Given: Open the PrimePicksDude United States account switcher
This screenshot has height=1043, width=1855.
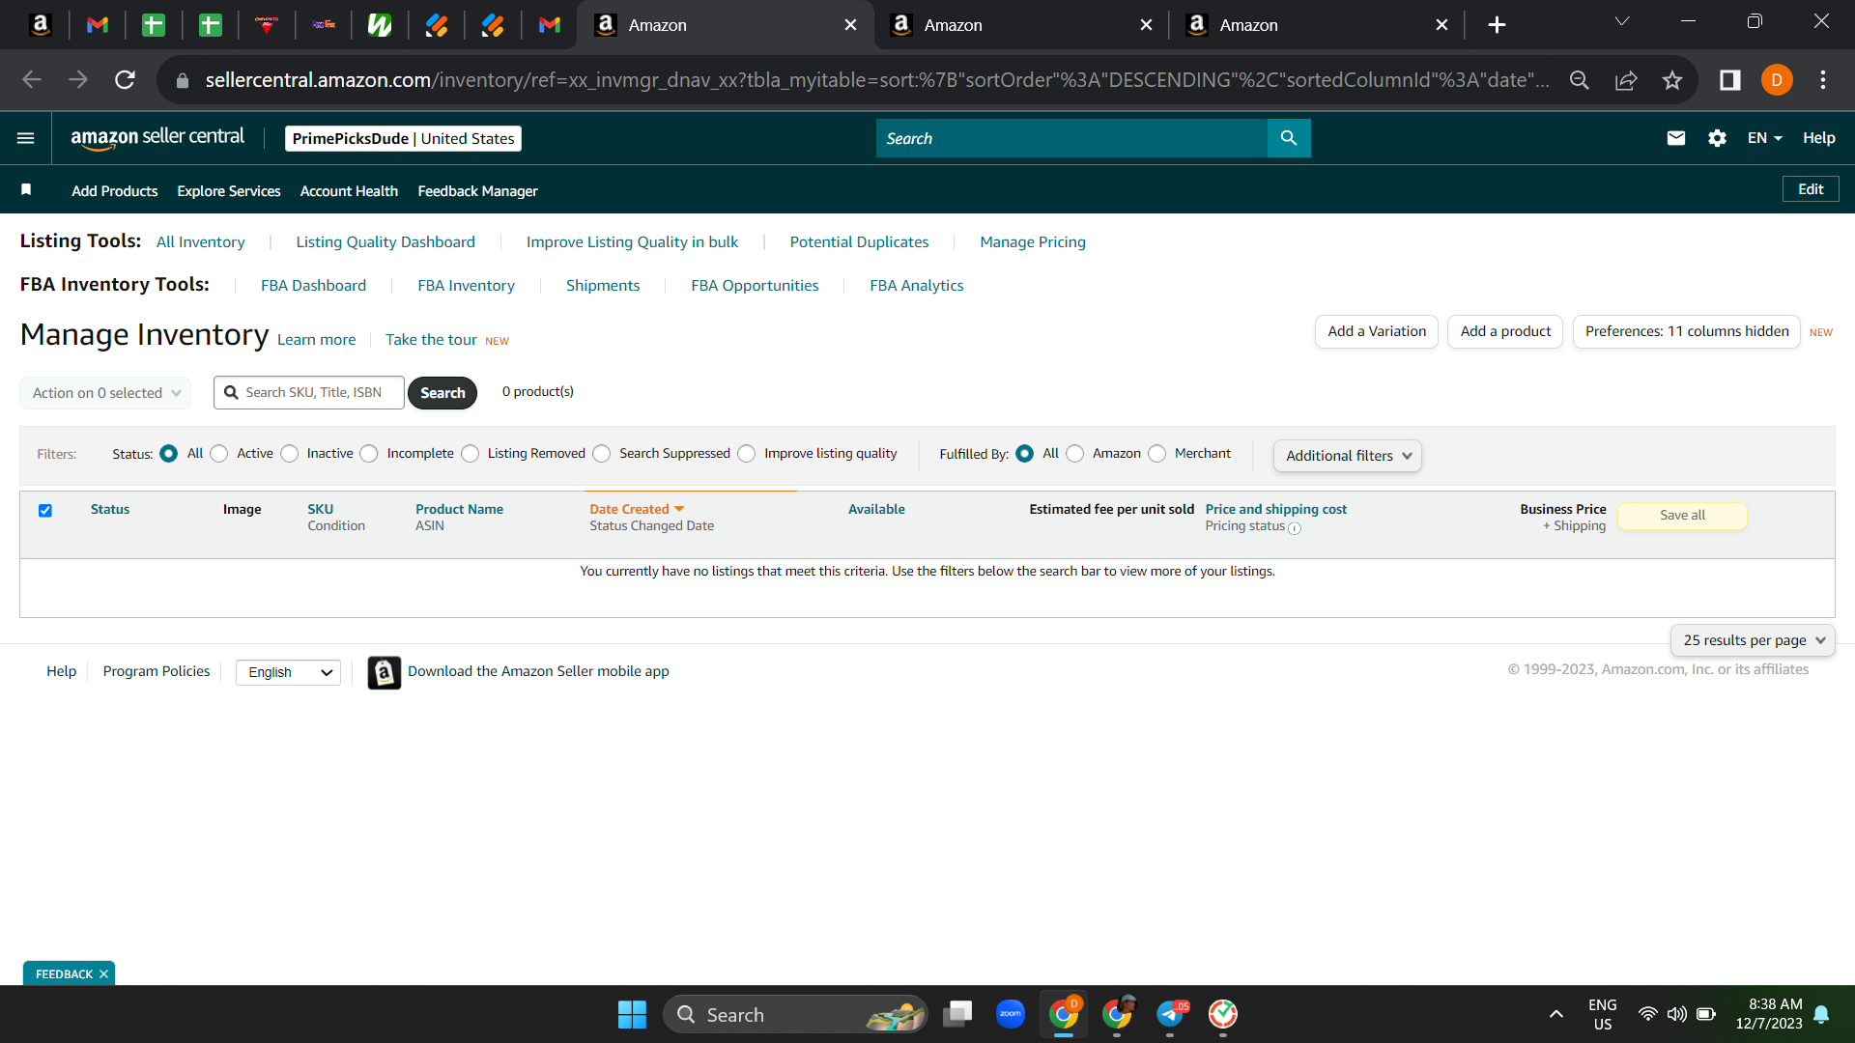Looking at the screenshot, I should [x=403, y=139].
